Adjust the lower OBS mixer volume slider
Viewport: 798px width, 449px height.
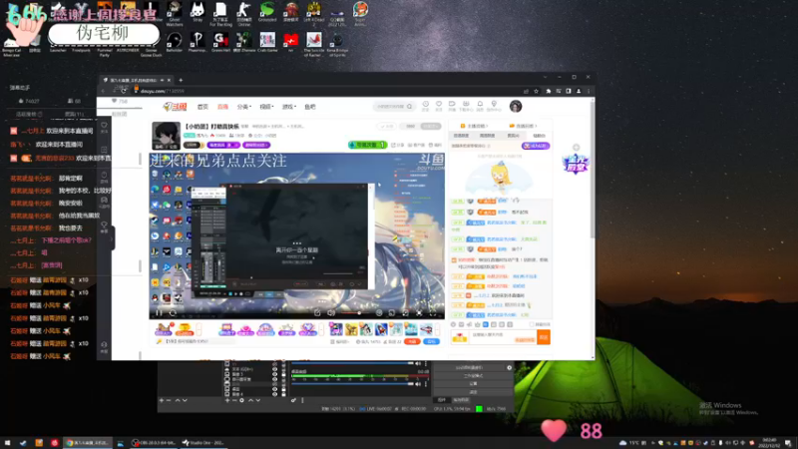(x=352, y=384)
